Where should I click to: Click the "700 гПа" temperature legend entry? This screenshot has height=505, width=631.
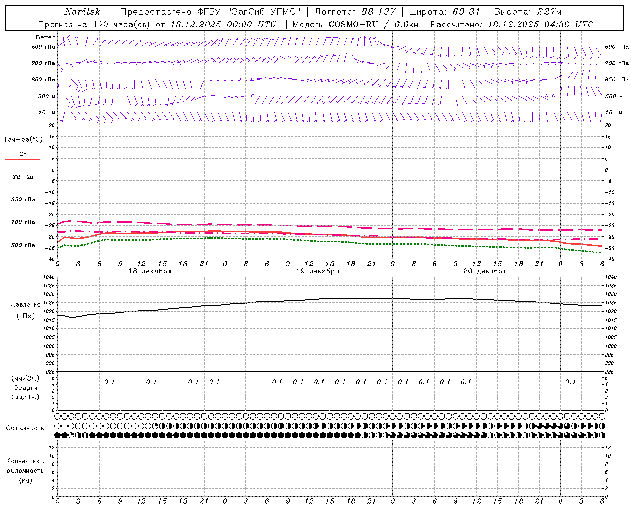click(x=23, y=222)
